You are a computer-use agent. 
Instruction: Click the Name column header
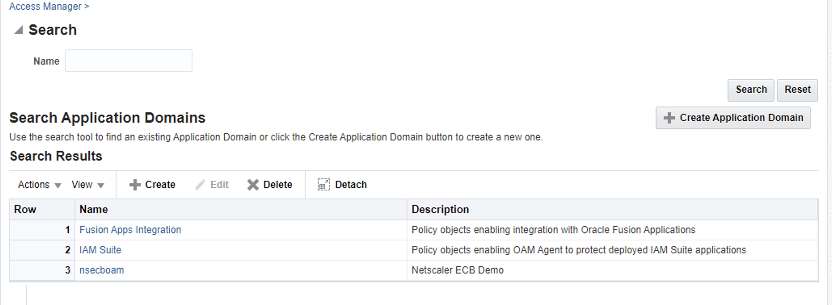93,209
